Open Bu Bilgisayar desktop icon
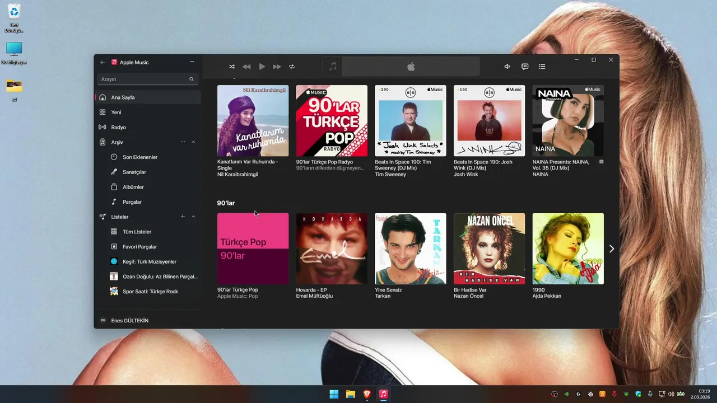The width and height of the screenshot is (717, 403). click(x=14, y=54)
